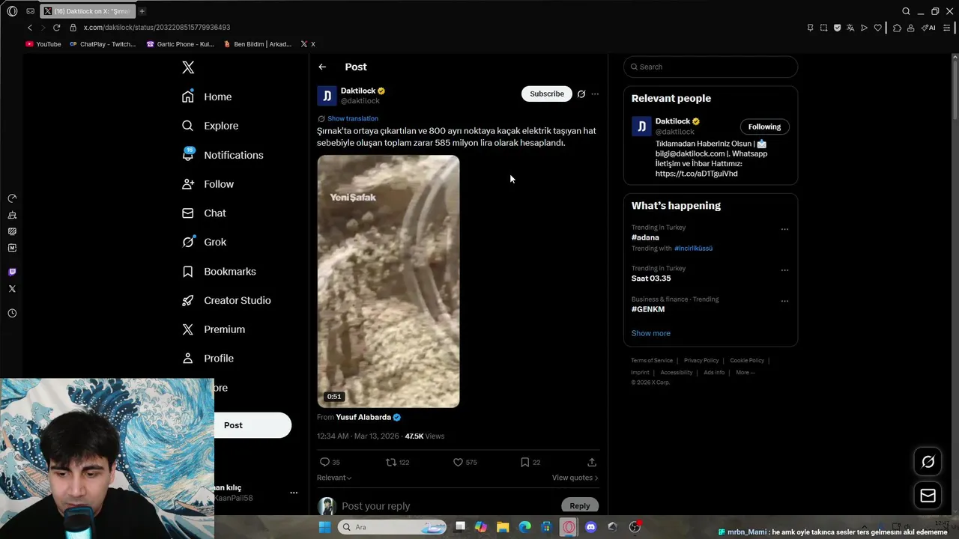Open the Aria AI toolbar button
The height and width of the screenshot is (539, 959).
coord(928,28)
